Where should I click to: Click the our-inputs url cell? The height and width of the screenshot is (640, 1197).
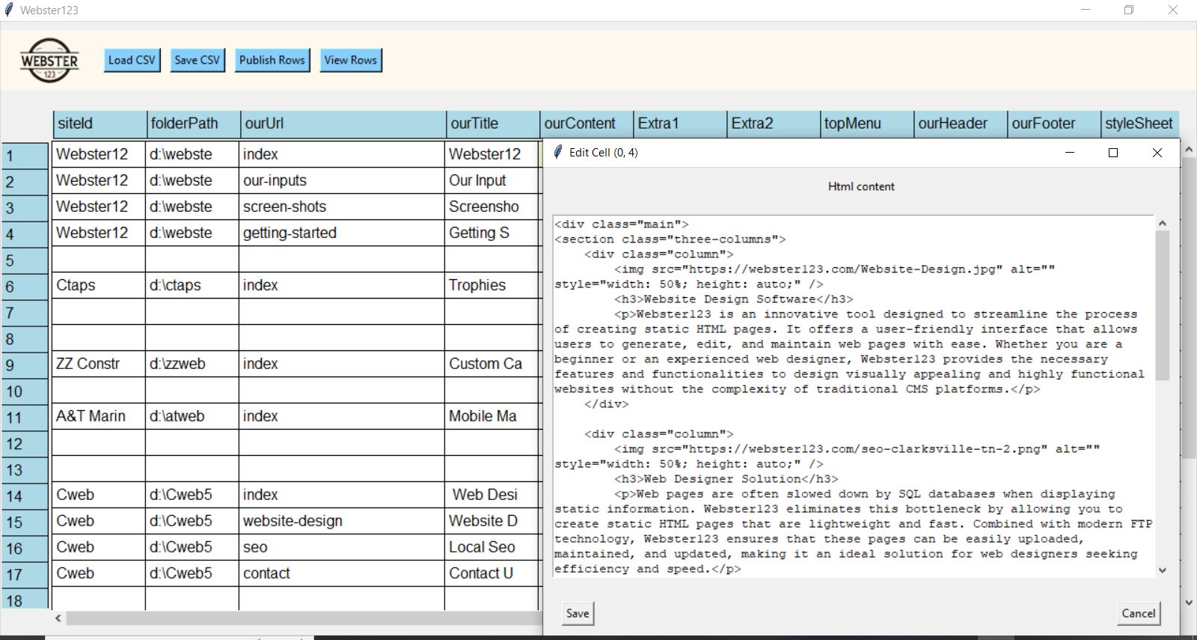point(341,180)
